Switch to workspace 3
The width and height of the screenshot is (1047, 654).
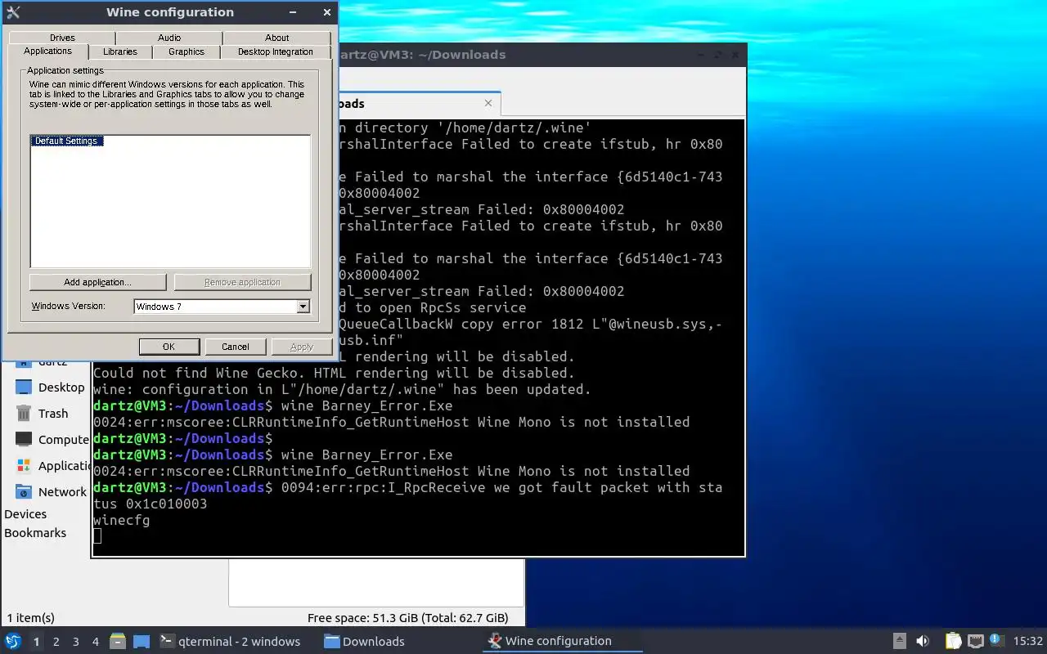click(76, 641)
